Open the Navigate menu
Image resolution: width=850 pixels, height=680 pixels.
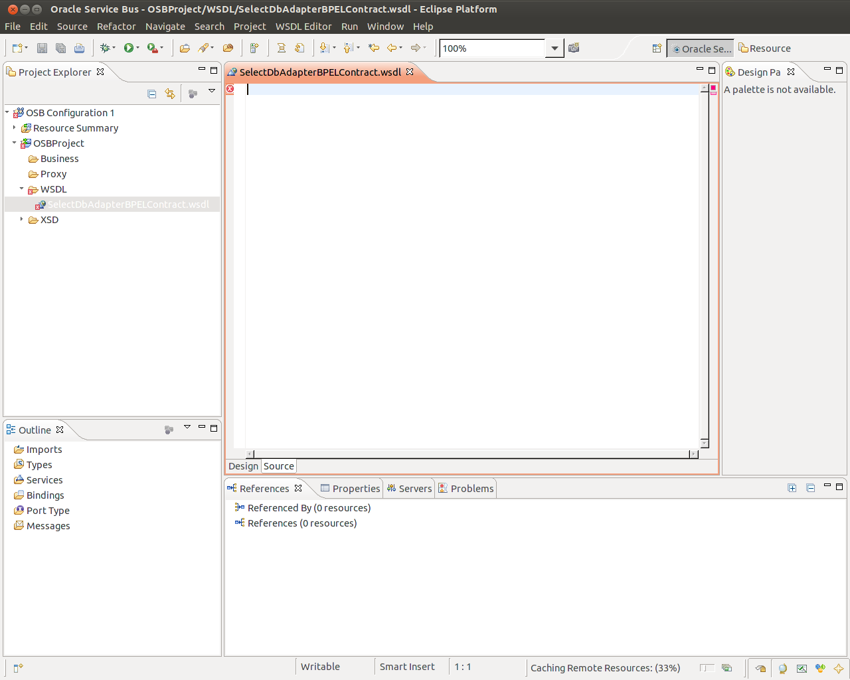tap(165, 27)
